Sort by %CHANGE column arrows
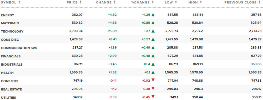The height and width of the screenshot is (100, 263). 153,2
